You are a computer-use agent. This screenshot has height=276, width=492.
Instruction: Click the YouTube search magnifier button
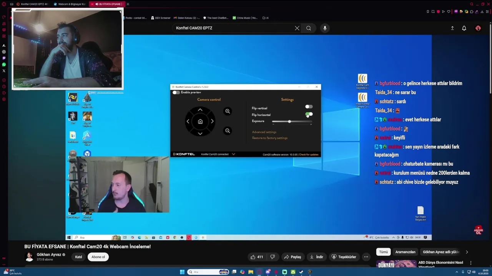[309, 28]
